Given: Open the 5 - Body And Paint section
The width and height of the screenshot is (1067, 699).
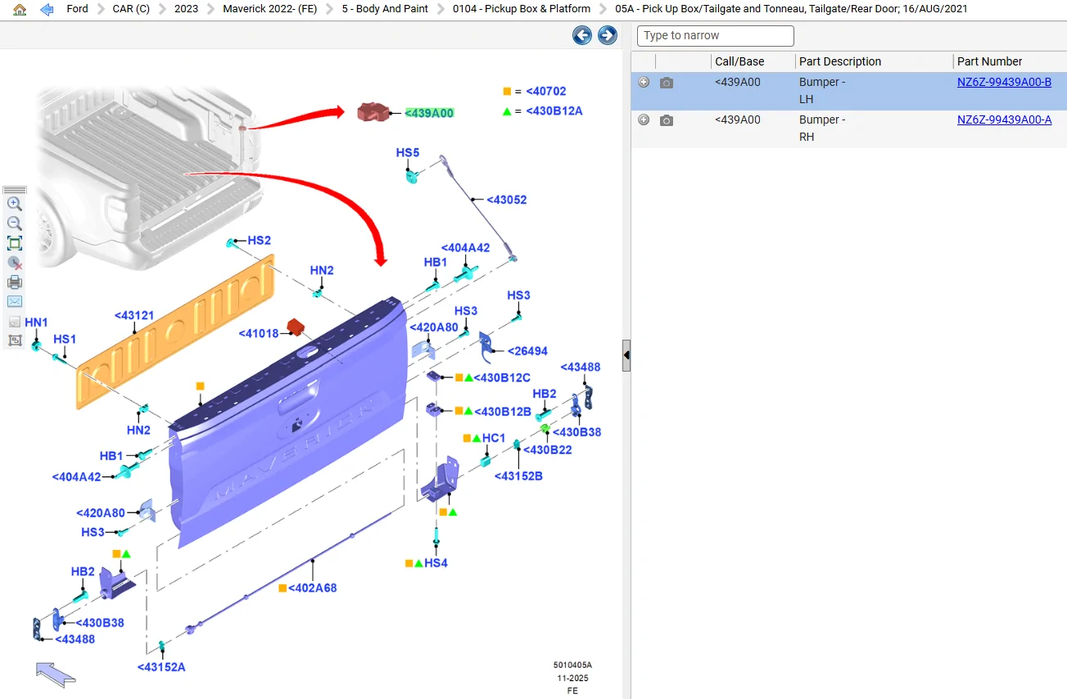Looking at the screenshot, I should (x=385, y=9).
